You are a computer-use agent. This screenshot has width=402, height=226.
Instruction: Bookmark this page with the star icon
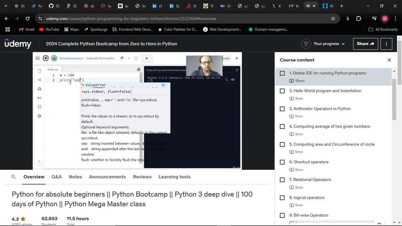pyautogui.click(x=333, y=18)
